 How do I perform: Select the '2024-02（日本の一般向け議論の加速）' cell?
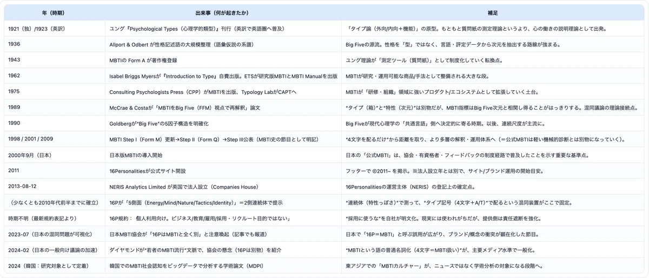[x=55, y=250]
